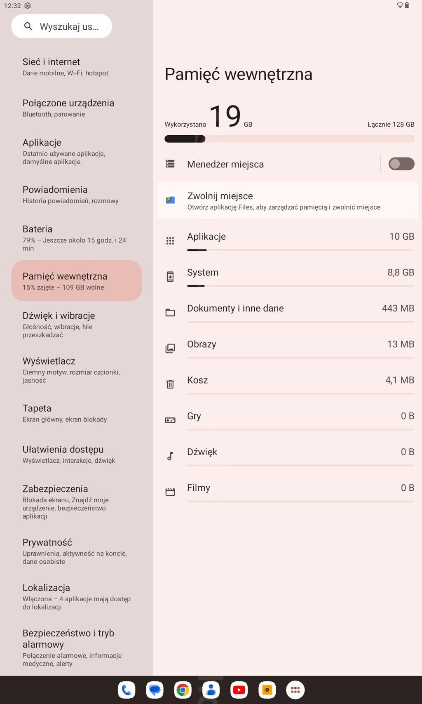Launch YouTube from the taskbar
422x704 pixels.
[x=239, y=690]
